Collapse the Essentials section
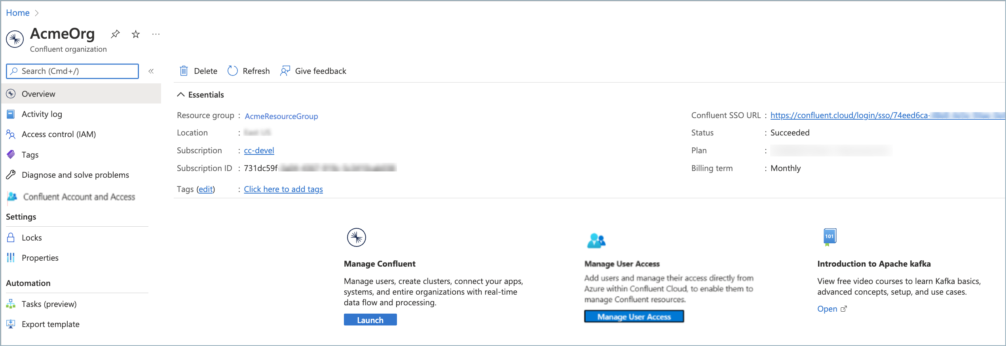The width and height of the screenshot is (1006, 346). (181, 95)
